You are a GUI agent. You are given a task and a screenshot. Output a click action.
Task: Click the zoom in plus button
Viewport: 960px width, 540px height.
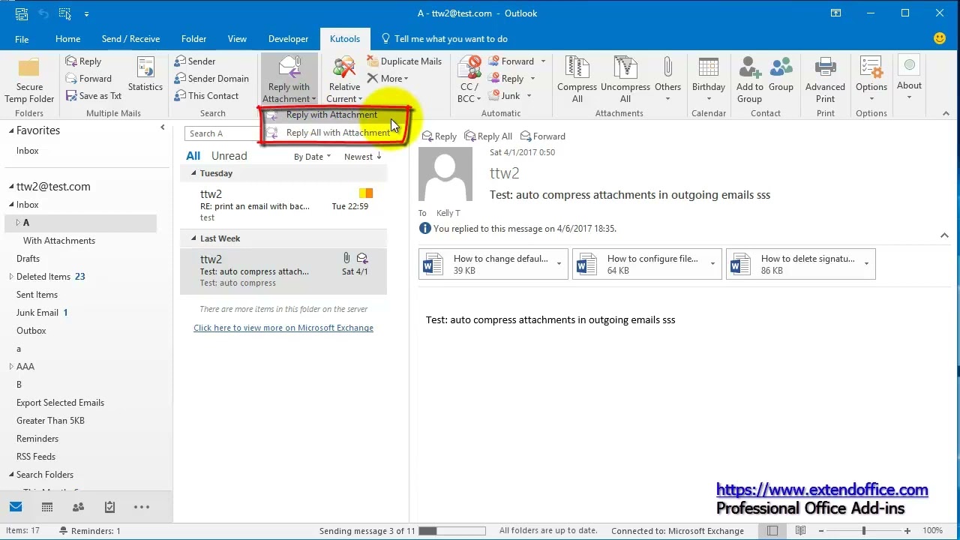[907, 531]
